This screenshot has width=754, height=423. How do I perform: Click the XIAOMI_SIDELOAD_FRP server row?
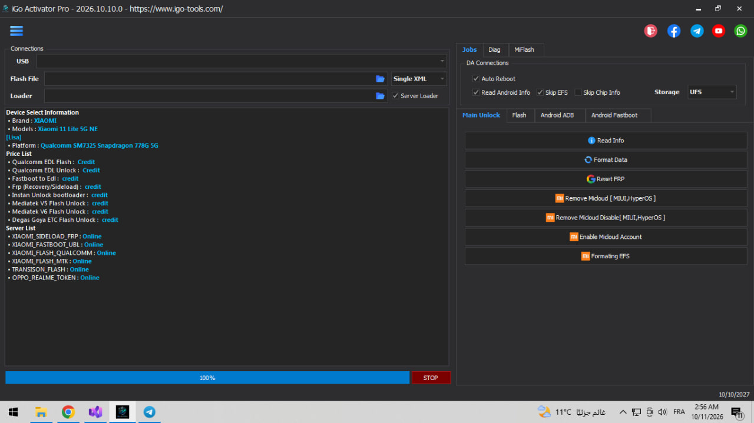click(55, 236)
